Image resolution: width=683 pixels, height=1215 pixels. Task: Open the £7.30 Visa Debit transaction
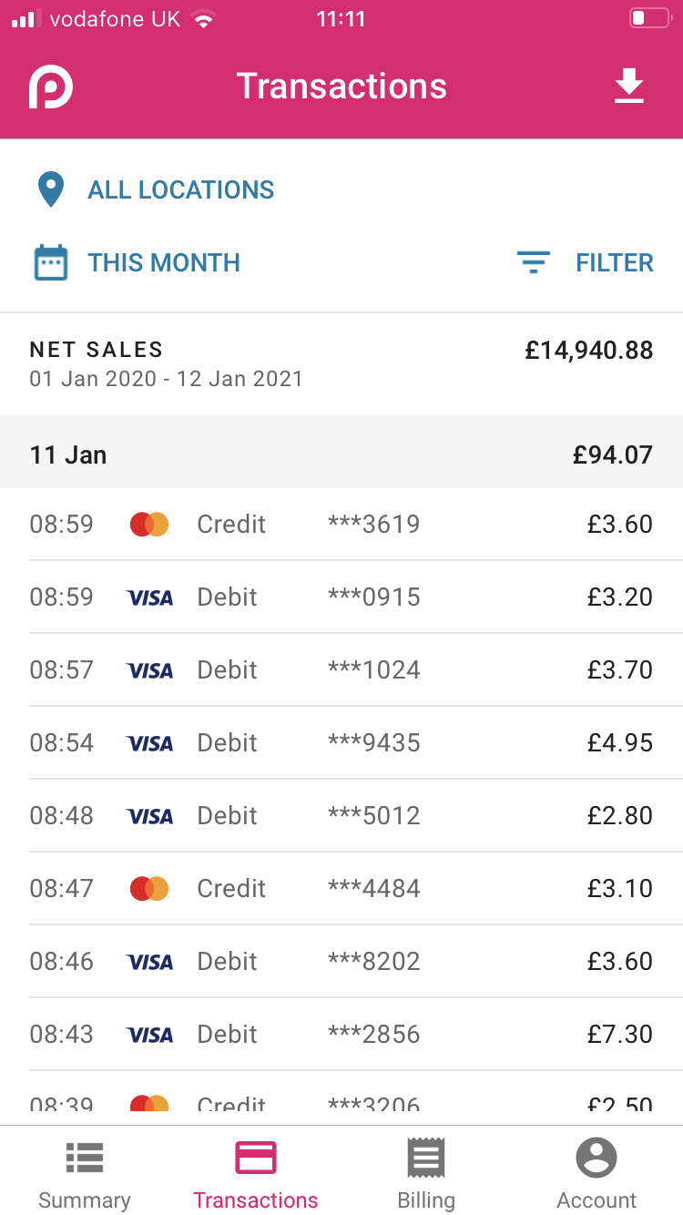tap(341, 1035)
